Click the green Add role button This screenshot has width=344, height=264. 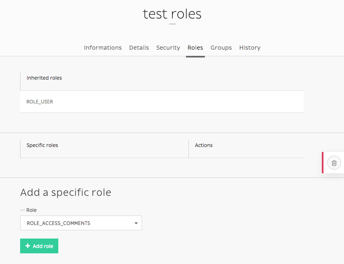(x=39, y=246)
